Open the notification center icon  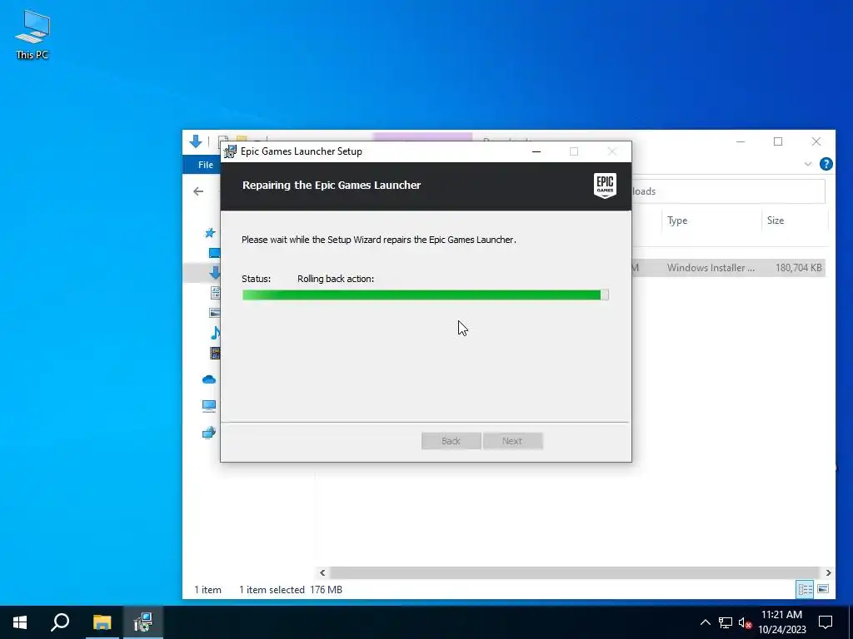826,622
